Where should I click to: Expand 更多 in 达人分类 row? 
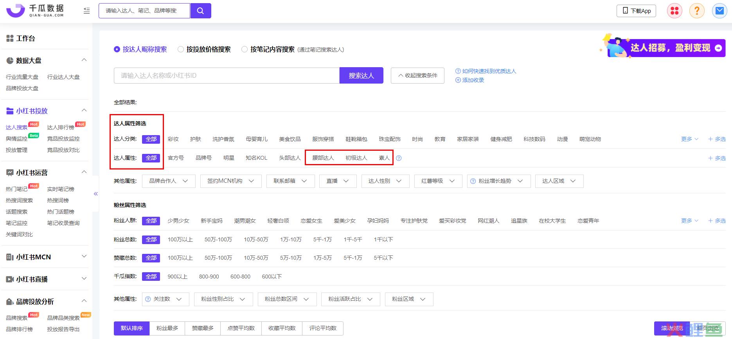pyautogui.click(x=690, y=139)
